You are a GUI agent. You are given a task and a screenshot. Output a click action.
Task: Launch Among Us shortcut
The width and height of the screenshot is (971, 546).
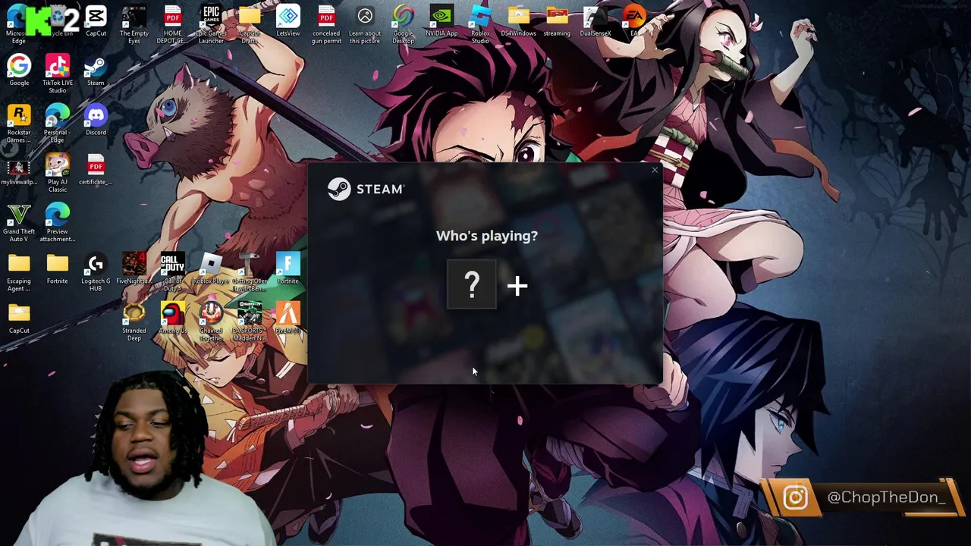coord(173,318)
